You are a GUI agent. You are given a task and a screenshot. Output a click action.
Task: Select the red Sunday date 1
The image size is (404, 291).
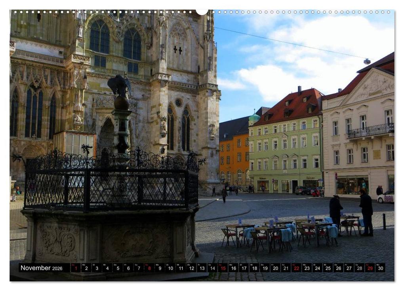point(76,268)
